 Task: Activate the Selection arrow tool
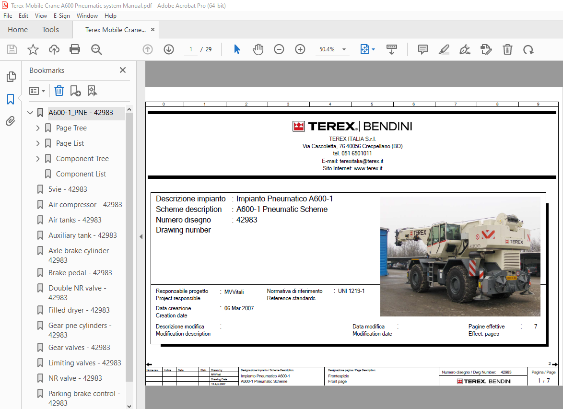tap(237, 49)
